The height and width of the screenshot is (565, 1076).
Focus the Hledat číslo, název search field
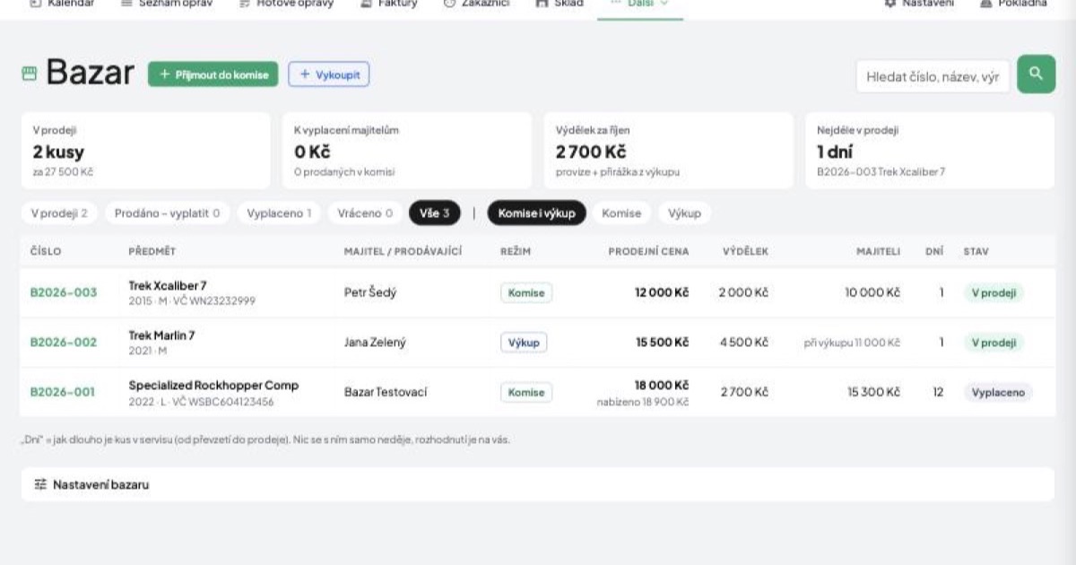pos(933,76)
